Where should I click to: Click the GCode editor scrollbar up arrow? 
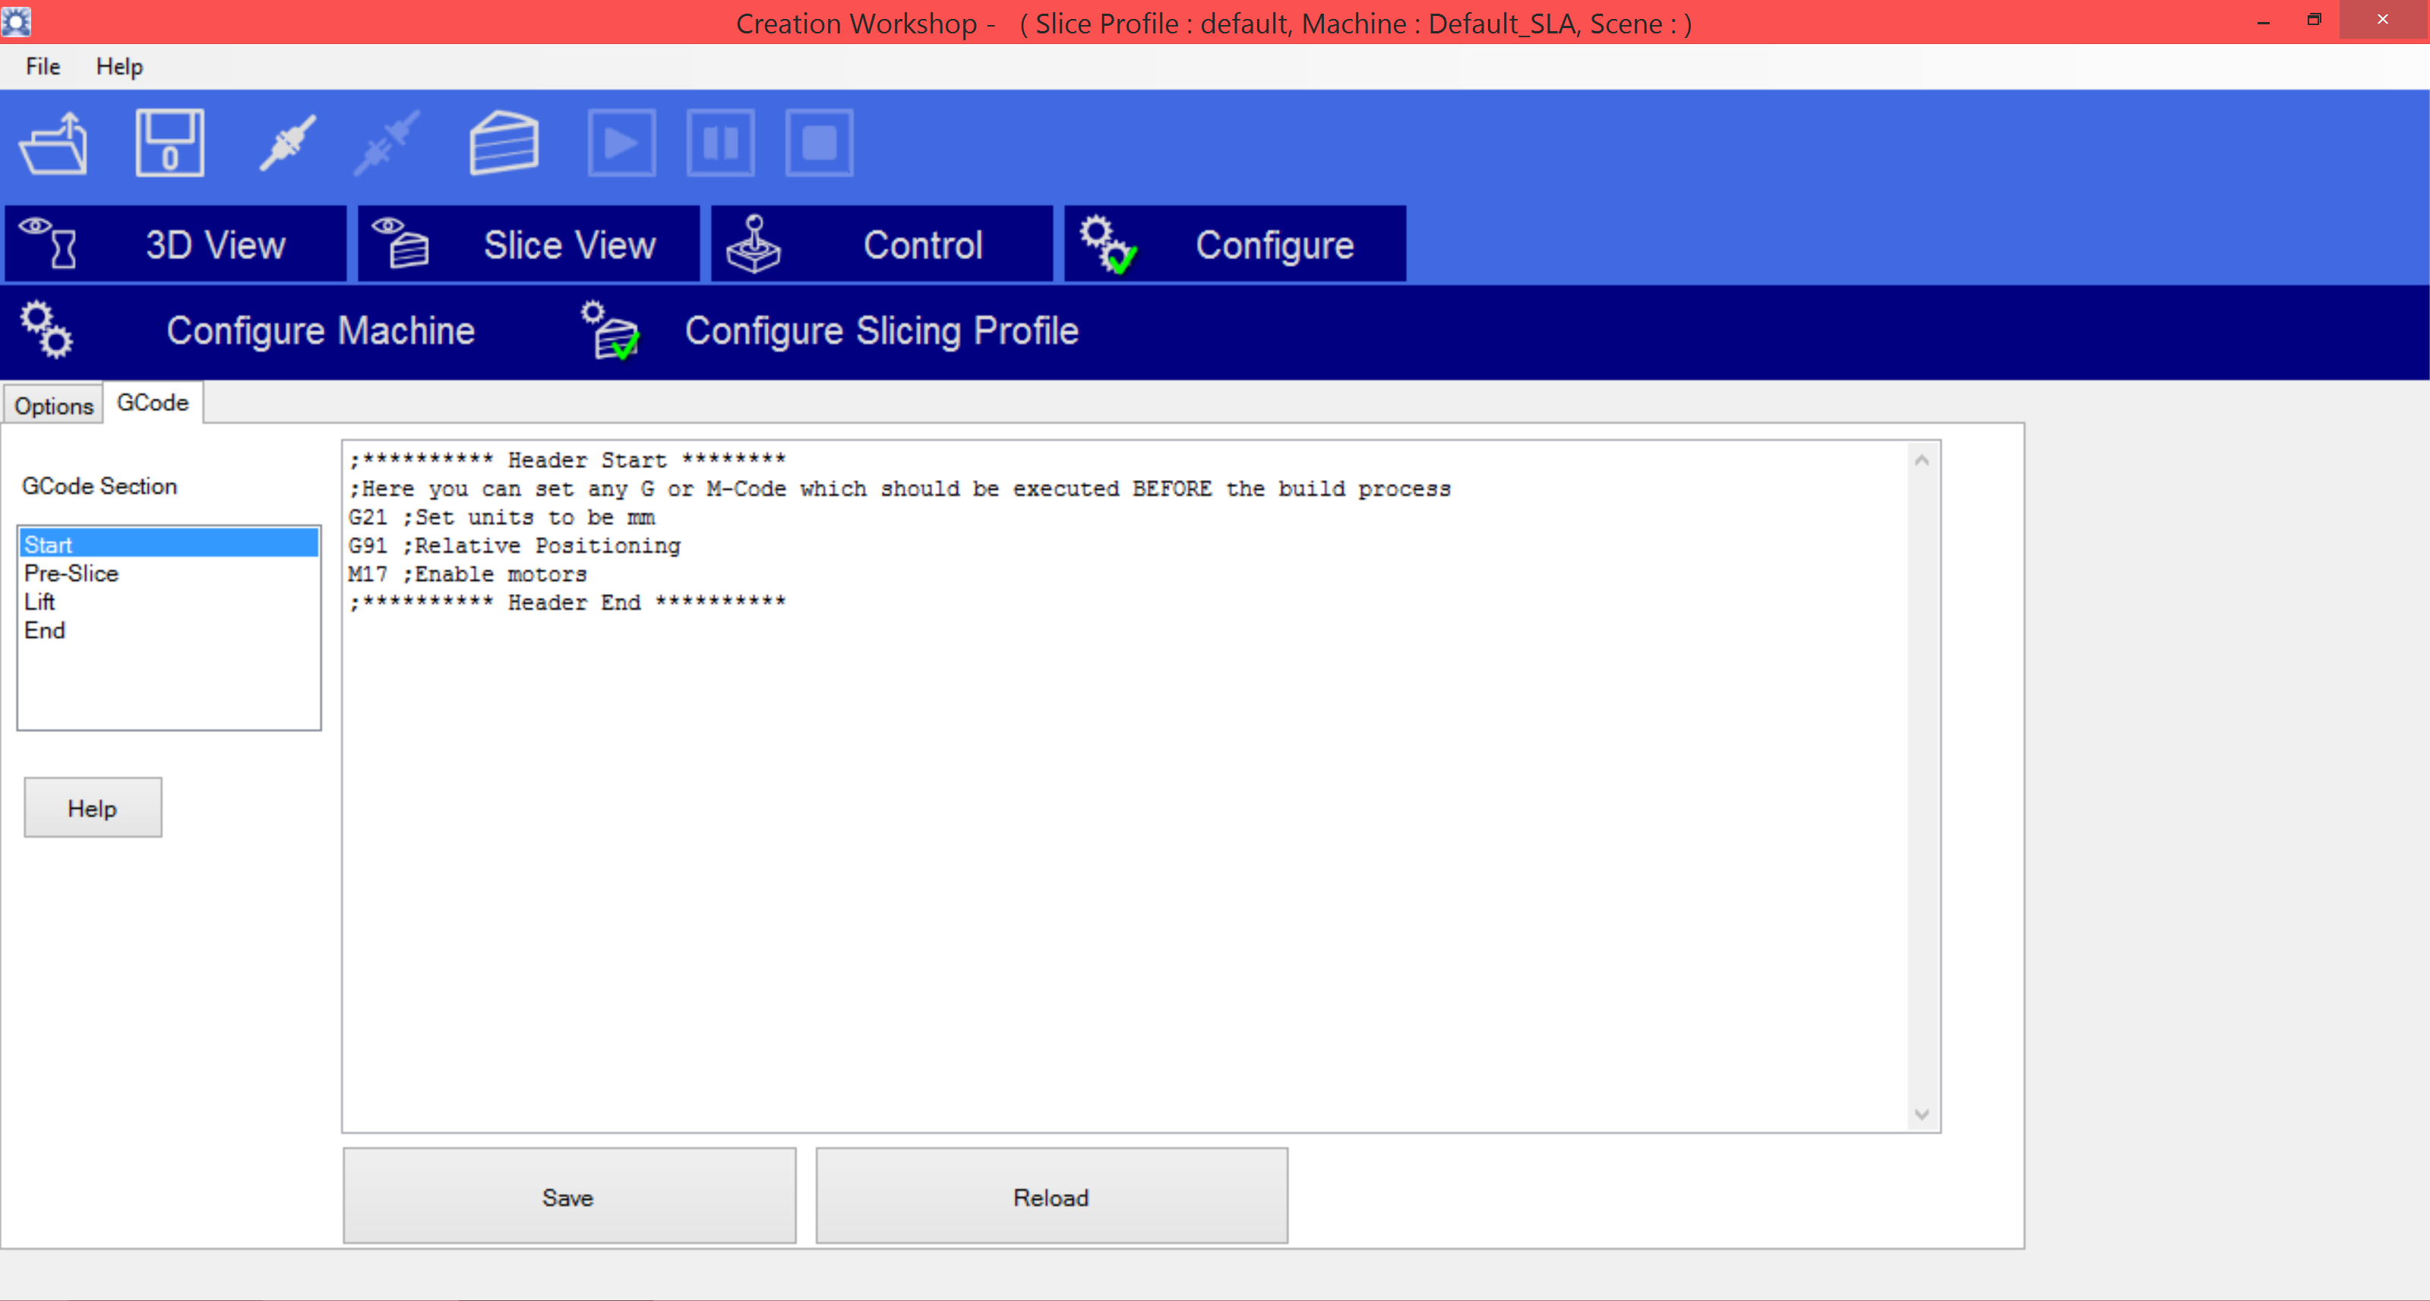[1922, 459]
